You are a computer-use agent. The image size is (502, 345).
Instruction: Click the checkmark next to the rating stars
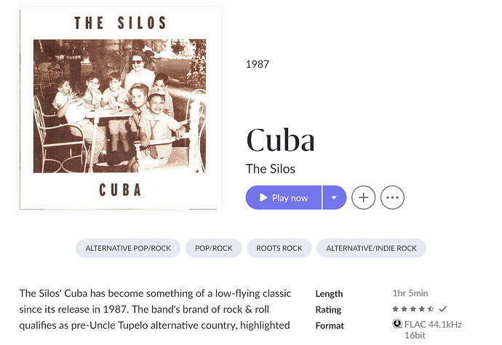443,309
